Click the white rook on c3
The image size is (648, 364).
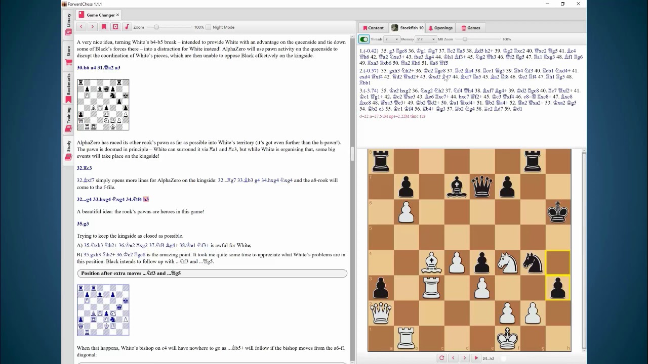(x=431, y=288)
